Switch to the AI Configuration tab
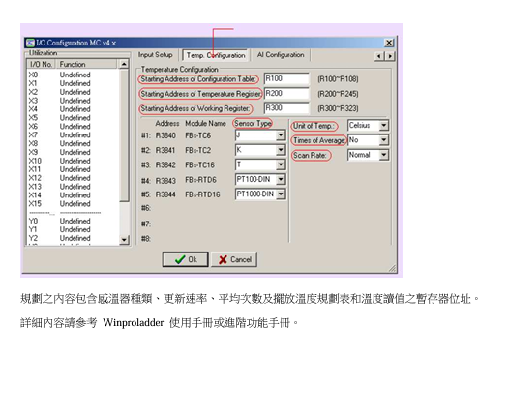The width and height of the screenshot is (509, 418). pyautogui.click(x=281, y=55)
